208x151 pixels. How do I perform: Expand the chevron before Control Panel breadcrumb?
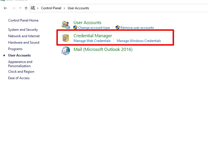(x=38, y=8)
